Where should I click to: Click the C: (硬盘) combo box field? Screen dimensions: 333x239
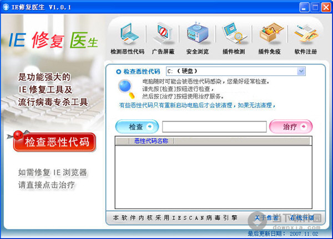(236, 71)
